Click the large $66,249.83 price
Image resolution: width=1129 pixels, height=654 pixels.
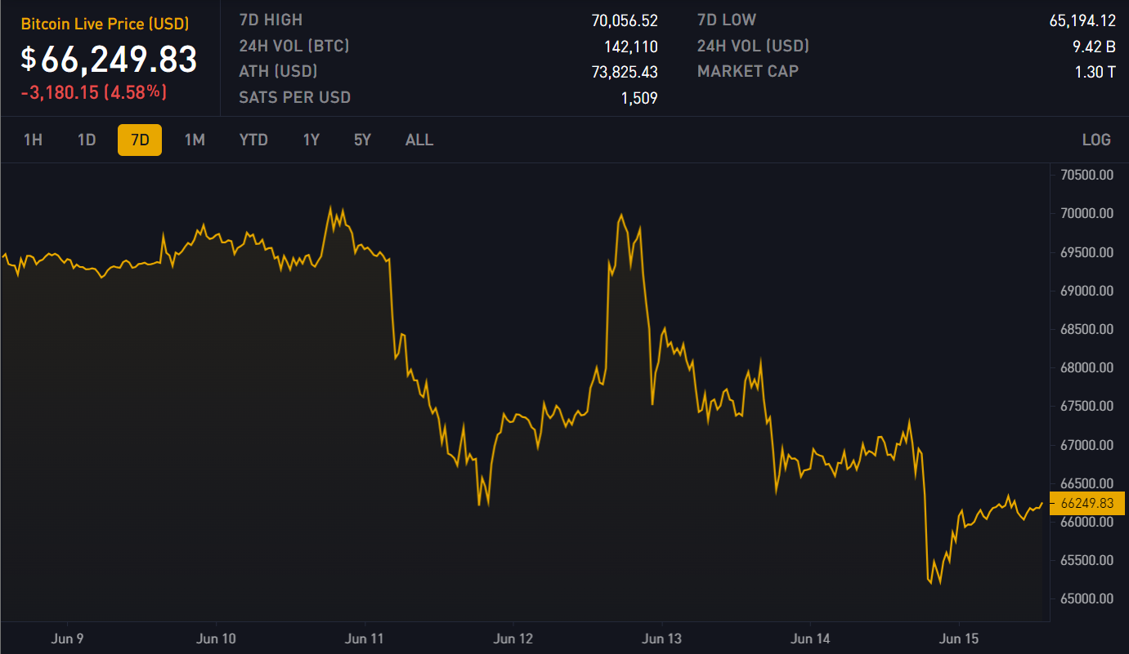[110, 60]
